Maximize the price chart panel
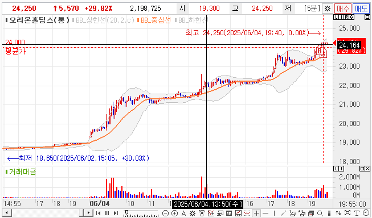Viewport: 372px width, 218px height. point(367,17)
